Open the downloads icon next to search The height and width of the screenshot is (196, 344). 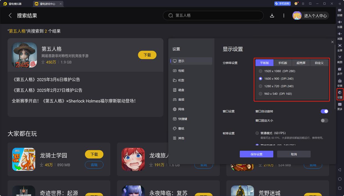tap(272, 16)
